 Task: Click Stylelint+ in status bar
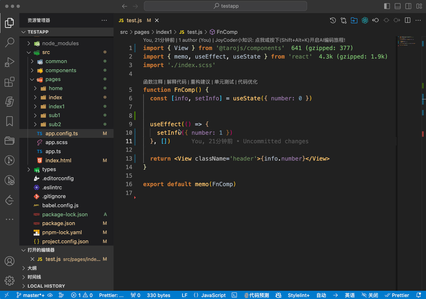point(299,295)
